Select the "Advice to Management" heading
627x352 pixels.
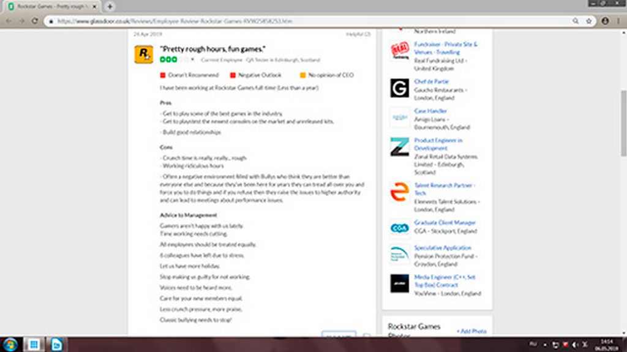point(189,215)
